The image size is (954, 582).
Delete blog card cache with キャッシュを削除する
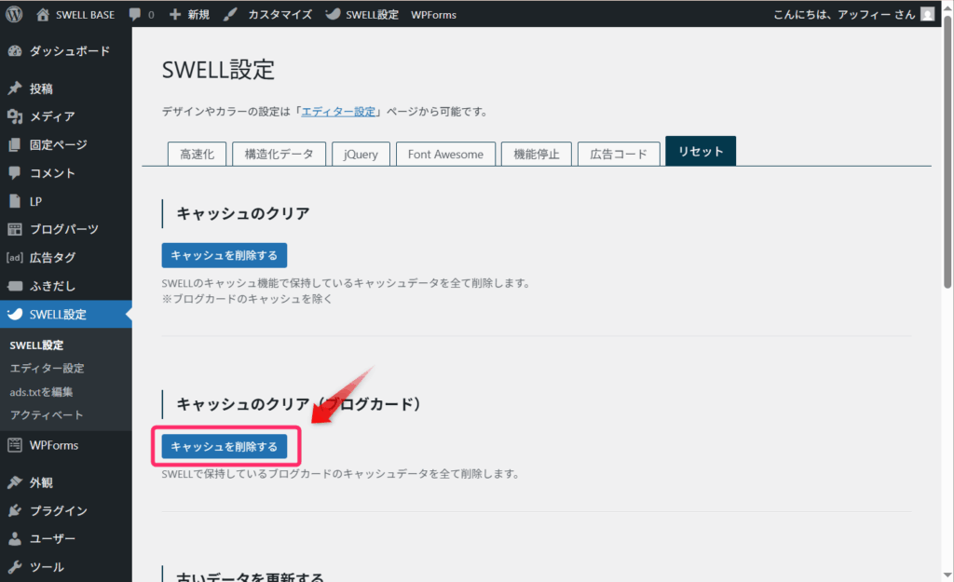225,446
